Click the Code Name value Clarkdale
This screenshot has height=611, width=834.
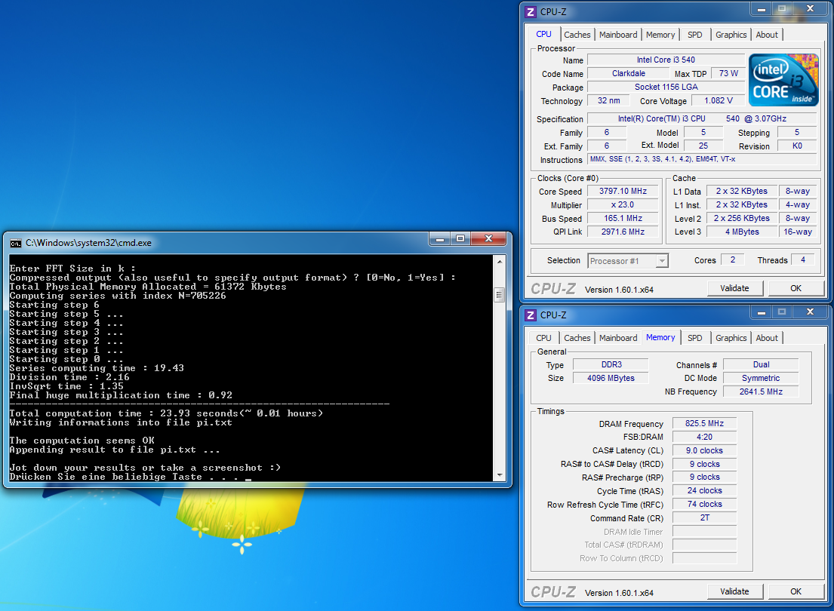tap(628, 73)
